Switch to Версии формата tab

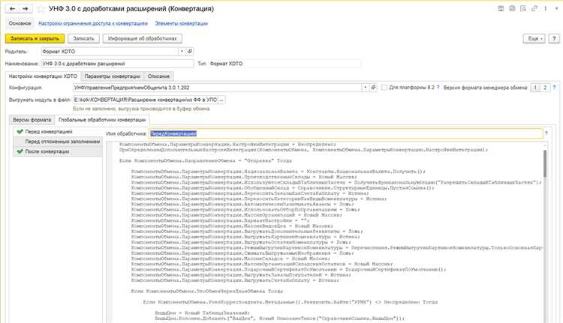pos(32,120)
